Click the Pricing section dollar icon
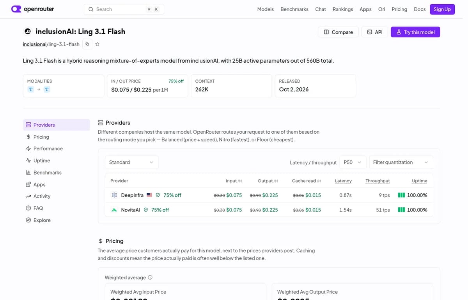This screenshot has width=468, height=300. tap(101, 241)
